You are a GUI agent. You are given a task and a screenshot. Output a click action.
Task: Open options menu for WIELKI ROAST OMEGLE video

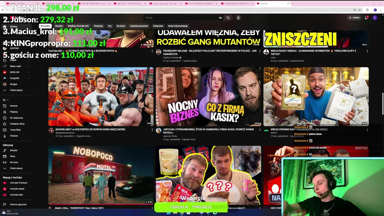tap(367, 51)
